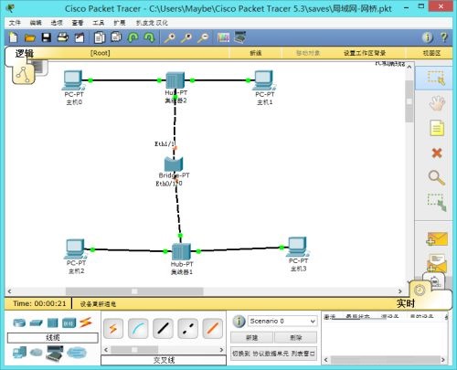The height and width of the screenshot is (370, 457).
Task: Click the cable list right scroll arrow
Action: [x=221, y=350]
